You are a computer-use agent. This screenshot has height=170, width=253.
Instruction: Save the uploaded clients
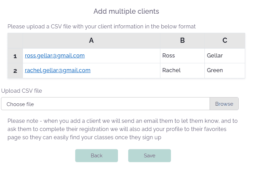[149, 156]
